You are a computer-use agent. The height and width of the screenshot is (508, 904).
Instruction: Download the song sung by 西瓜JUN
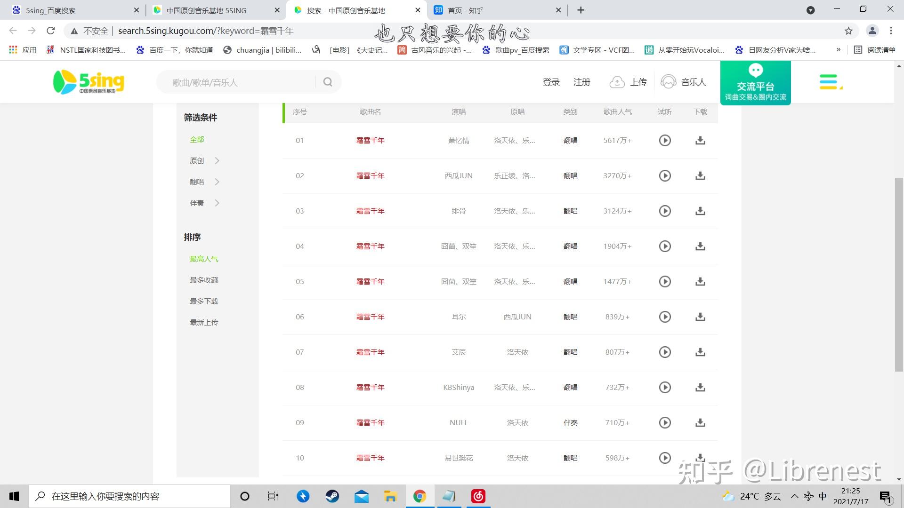pyautogui.click(x=700, y=175)
